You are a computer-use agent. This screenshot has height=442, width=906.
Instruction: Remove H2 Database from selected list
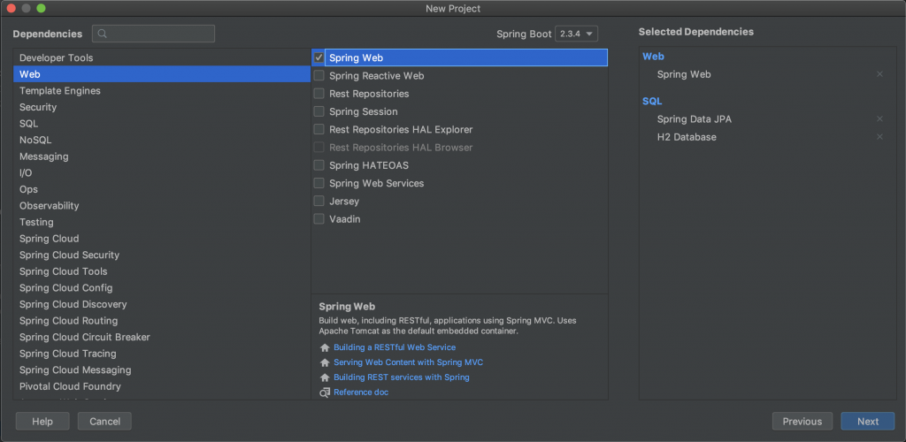click(x=879, y=137)
